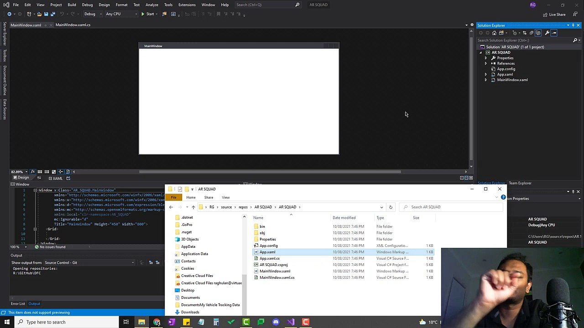Image resolution: width=584 pixels, height=328 pixels.
Task: Open the Windows Start menu
Action: 7,322
